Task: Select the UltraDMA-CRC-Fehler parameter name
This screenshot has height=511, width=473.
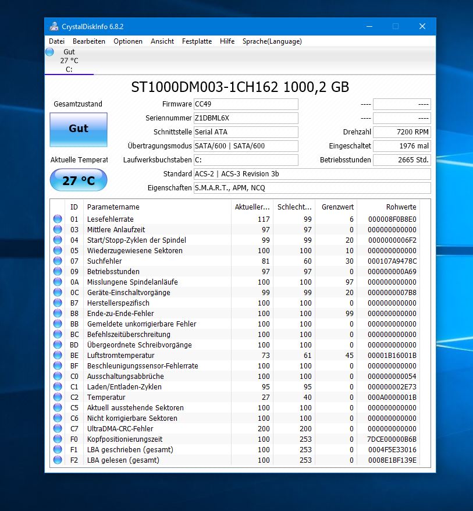Action: tap(120, 428)
